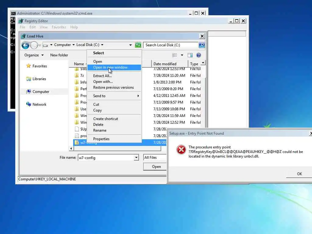Close the Load Hive dialog

point(202,36)
